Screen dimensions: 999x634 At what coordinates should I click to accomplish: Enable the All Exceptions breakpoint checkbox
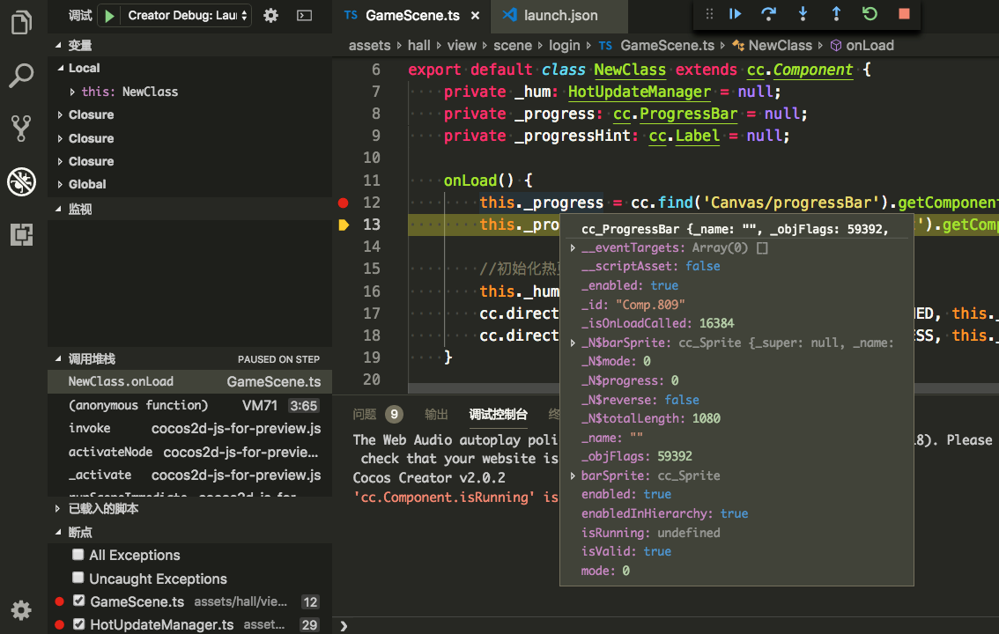(79, 555)
